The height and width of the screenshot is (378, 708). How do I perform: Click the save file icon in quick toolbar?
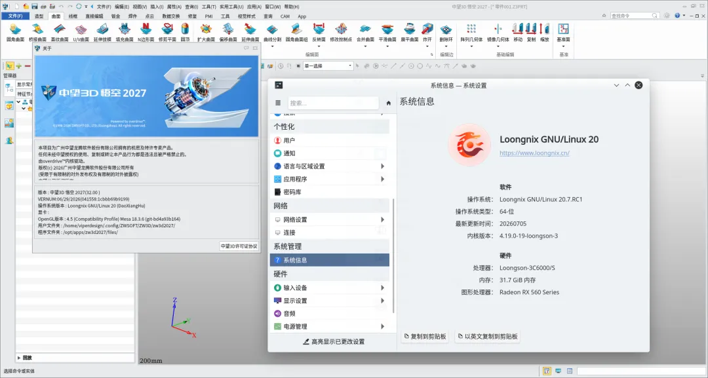click(35, 7)
